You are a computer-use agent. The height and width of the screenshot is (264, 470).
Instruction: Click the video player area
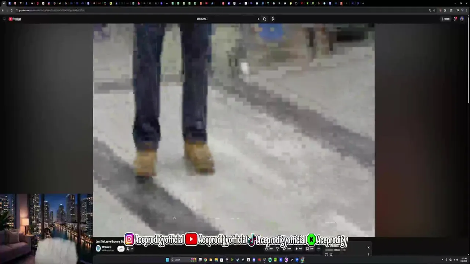234,130
